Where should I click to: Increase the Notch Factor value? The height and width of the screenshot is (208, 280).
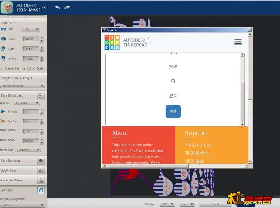[x=41, y=130]
